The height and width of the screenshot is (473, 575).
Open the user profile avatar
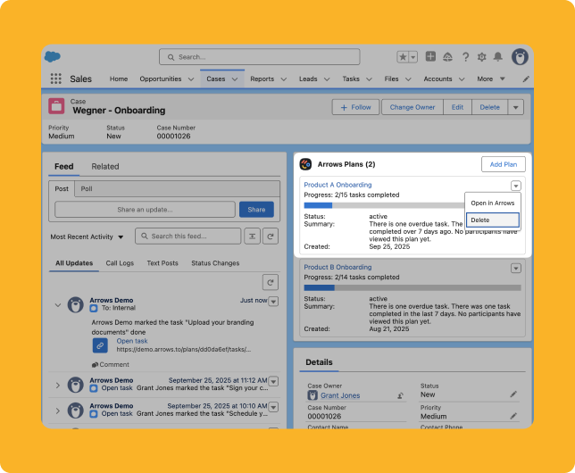(520, 57)
